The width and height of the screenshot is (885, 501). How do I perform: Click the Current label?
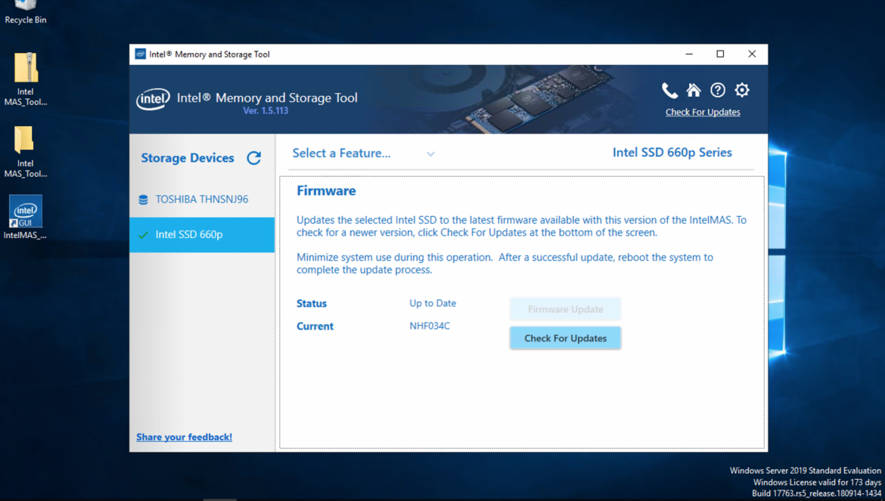[x=315, y=326]
